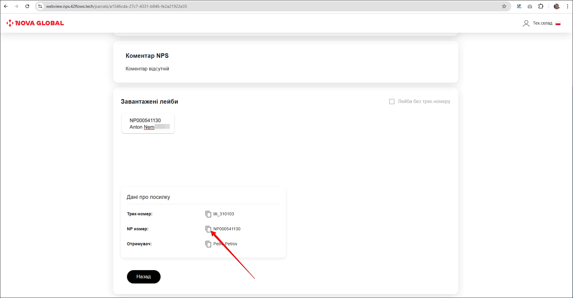Screen dimensions: 573x298
Task: Open the Chrome three-dot menu
Action: click(567, 6)
